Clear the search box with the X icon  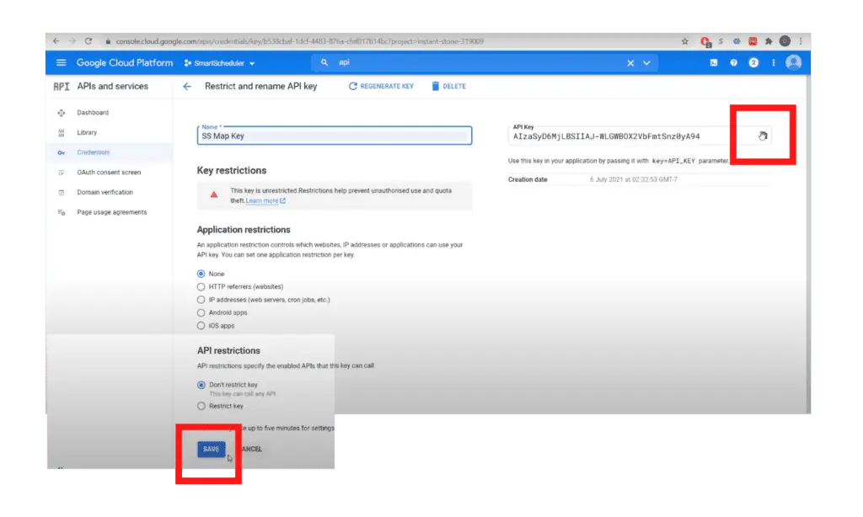click(x=630, y=63)
